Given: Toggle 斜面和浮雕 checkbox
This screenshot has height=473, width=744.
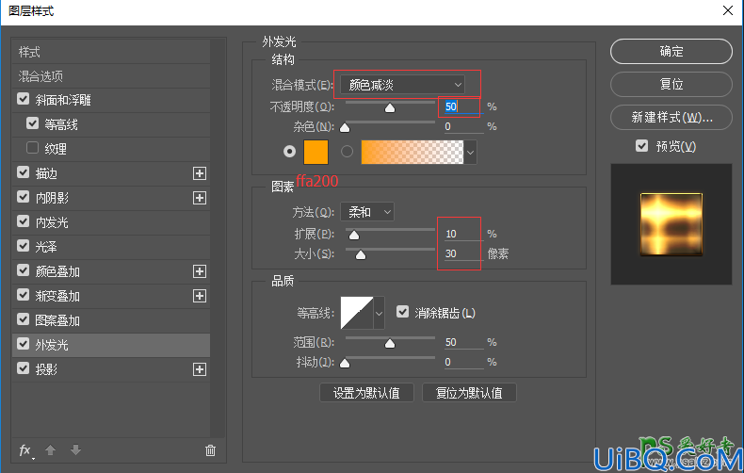Looking at the screenshot, I should point(24,99).
